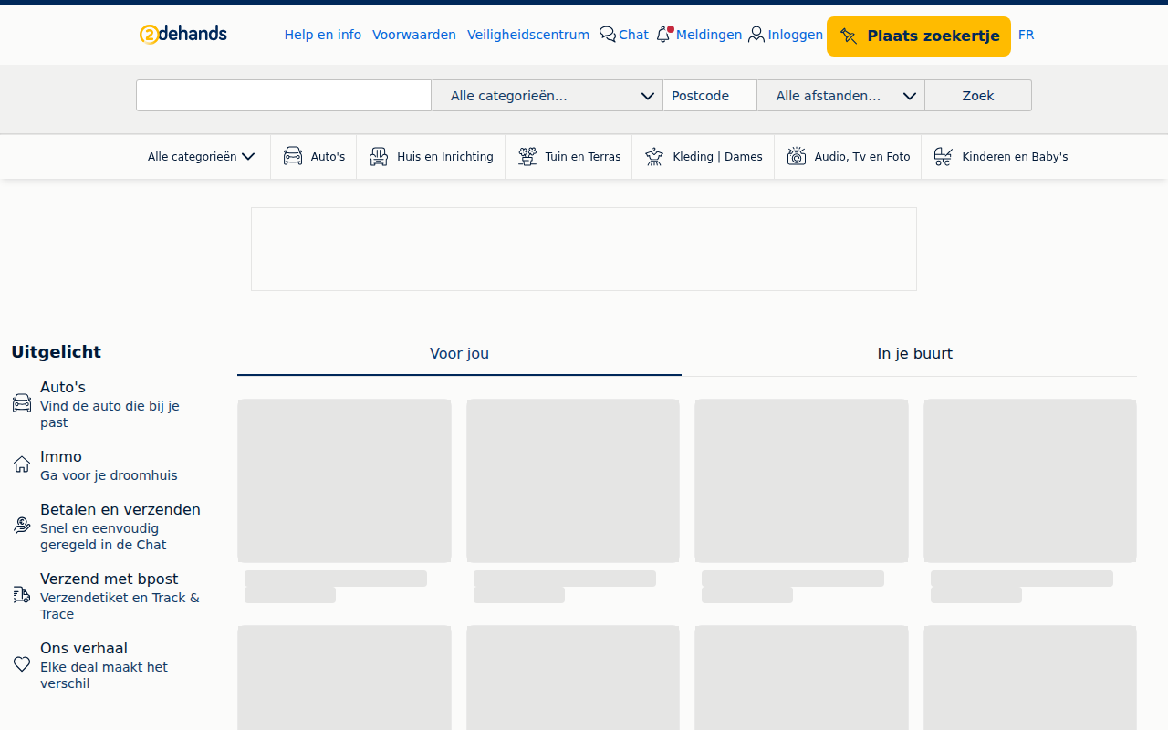Open Chat via speech bubble icon

click(x=608, y=35)
